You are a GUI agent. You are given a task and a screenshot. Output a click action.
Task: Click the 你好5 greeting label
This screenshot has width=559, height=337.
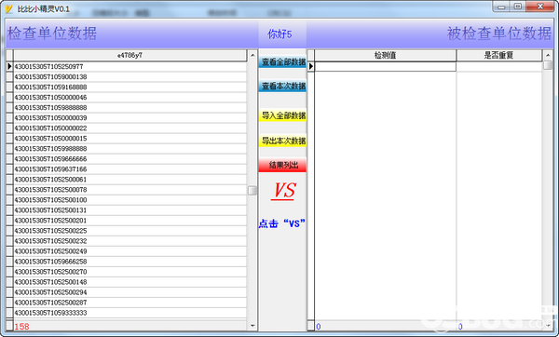pyautogui.click(x=279, y=34)
